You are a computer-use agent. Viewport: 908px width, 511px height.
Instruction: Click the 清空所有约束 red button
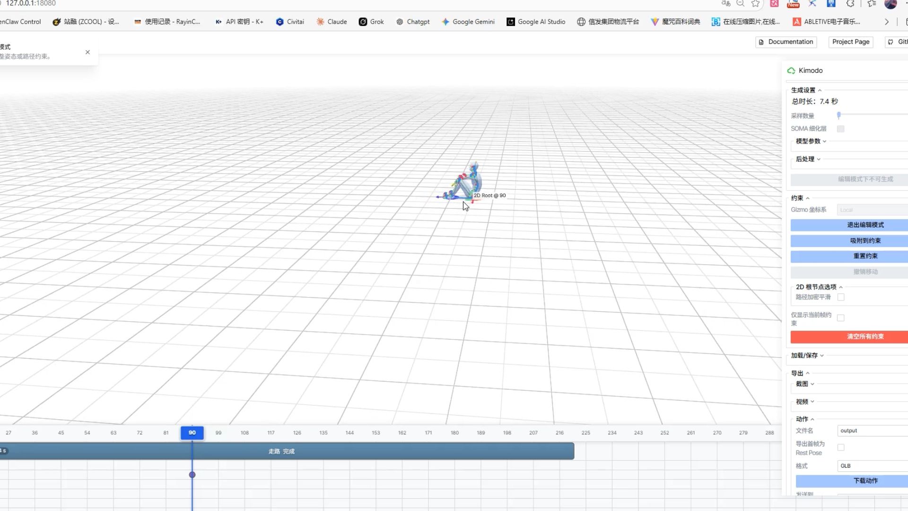tap(865, 336)
